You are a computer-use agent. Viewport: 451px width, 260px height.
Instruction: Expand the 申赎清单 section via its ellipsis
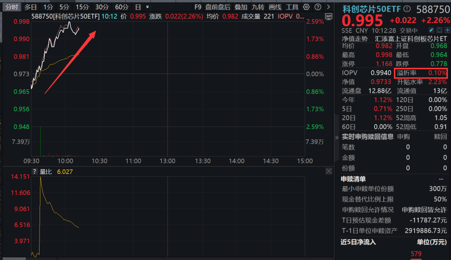pos(441,179)
